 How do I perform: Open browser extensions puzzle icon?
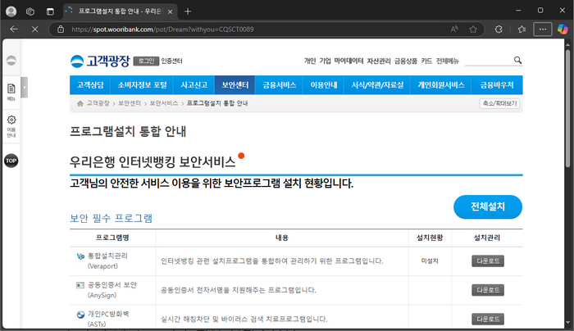click(499, 29)
